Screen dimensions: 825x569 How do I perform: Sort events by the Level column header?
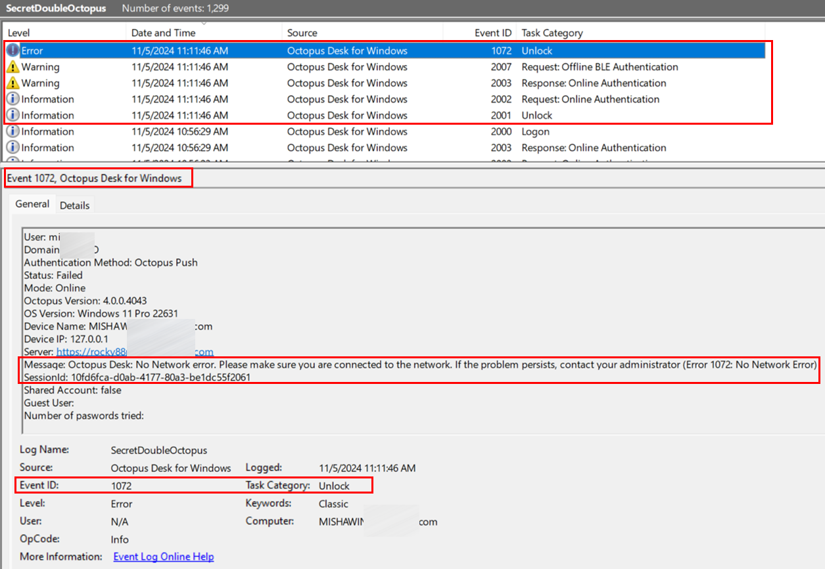point(64,33)
